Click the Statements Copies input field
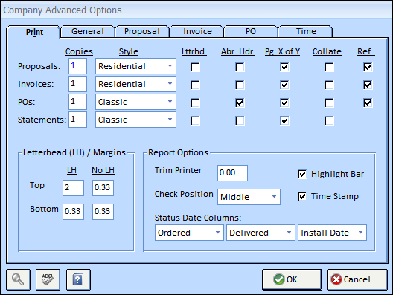Image resolution: width=393 pixels, height=295 pixels. tap(77, 120)
